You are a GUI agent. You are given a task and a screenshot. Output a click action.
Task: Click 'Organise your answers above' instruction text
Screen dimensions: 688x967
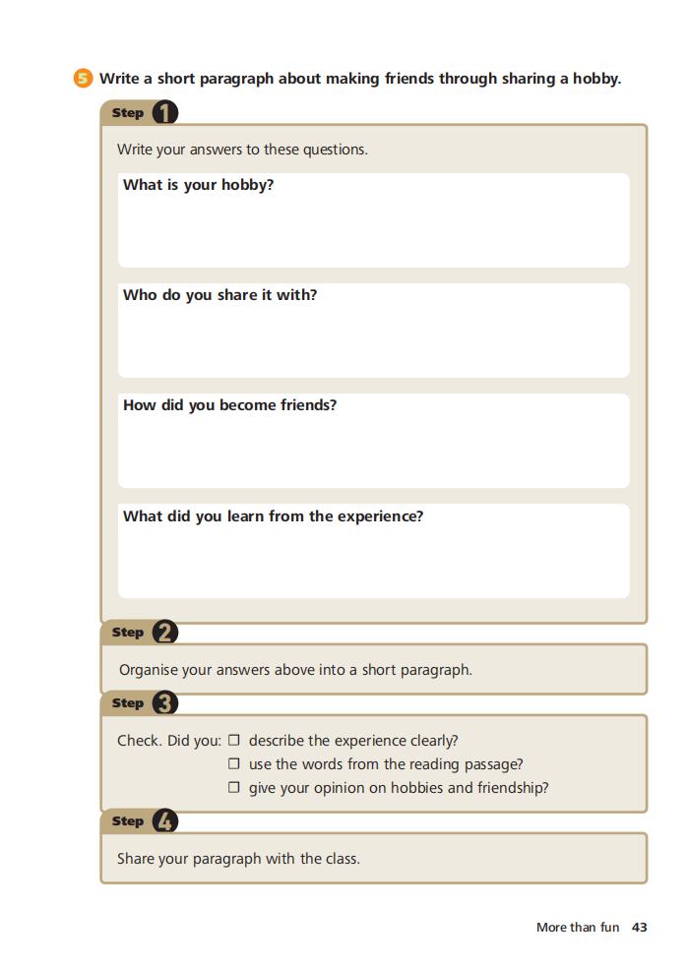pos(295,670)
